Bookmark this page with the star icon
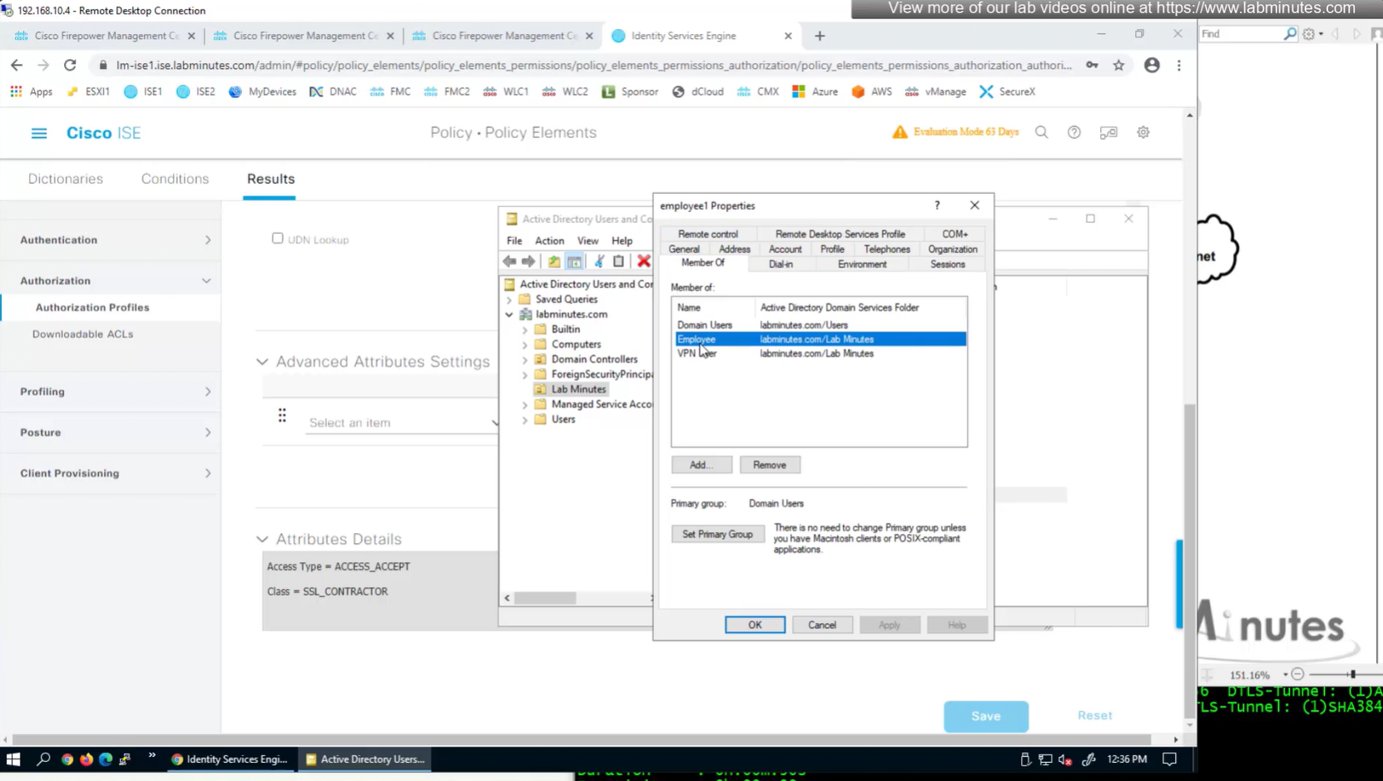Viewport: 1383px width, 781px height. (1118, 65)
